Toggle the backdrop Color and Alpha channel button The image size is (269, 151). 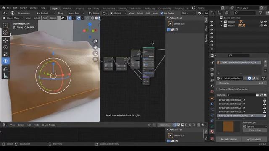point(175,125)
